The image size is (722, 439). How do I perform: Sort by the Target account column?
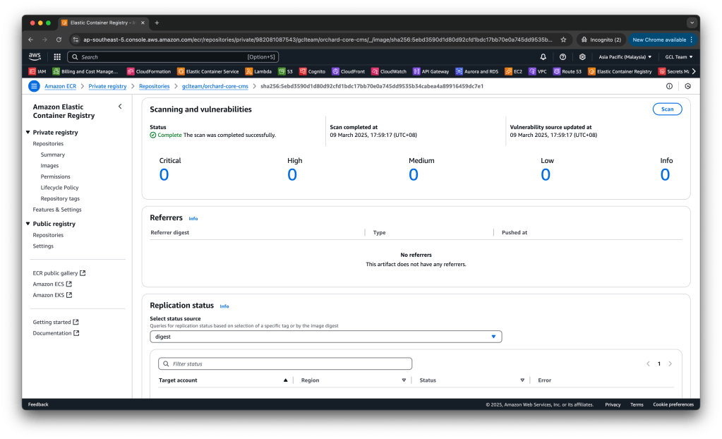285,380
